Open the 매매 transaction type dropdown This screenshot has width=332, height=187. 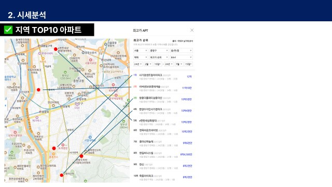(141, 58)
